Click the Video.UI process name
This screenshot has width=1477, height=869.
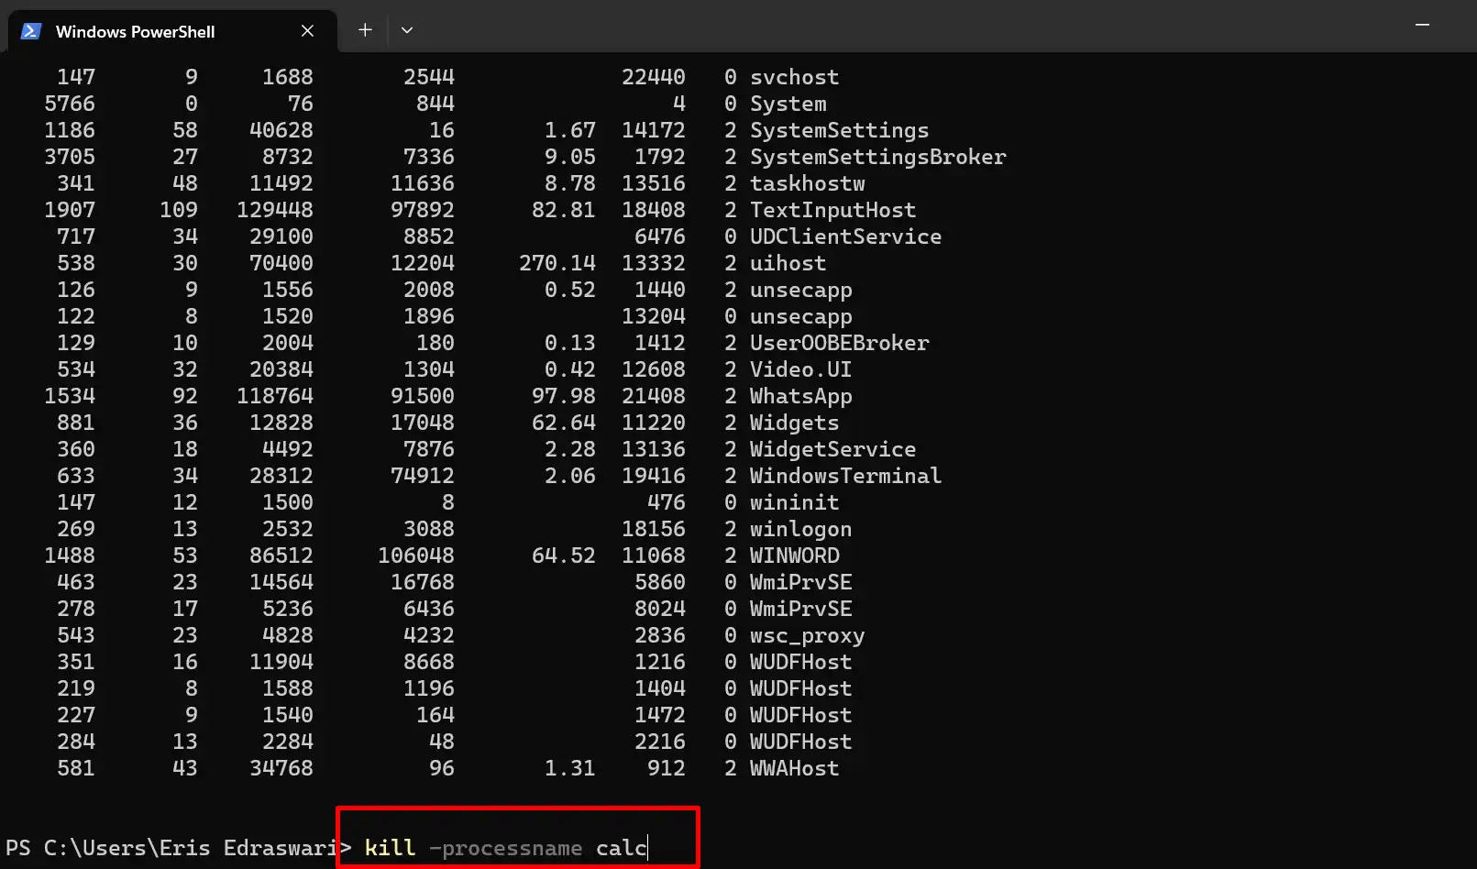pyautogui.click(x=800, y=369)
